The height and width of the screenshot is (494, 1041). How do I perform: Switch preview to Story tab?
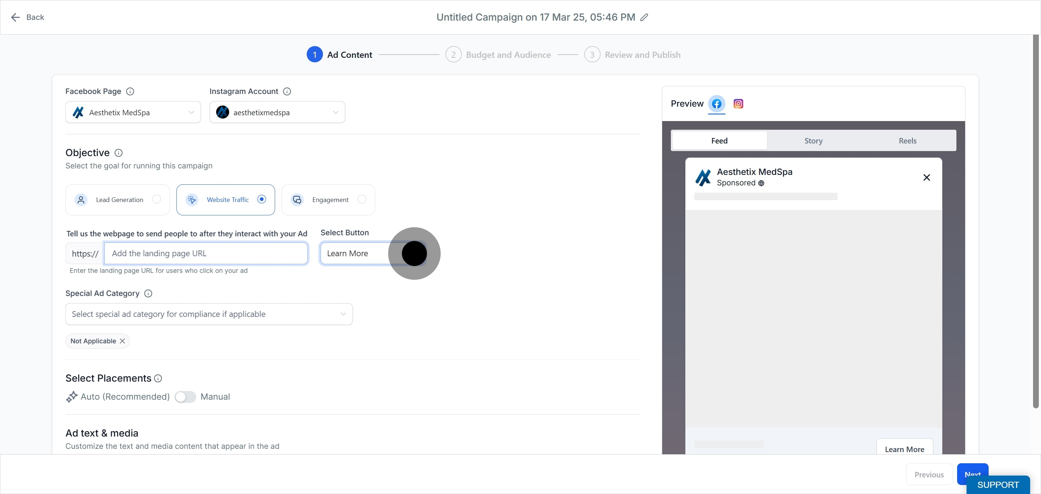813,141
